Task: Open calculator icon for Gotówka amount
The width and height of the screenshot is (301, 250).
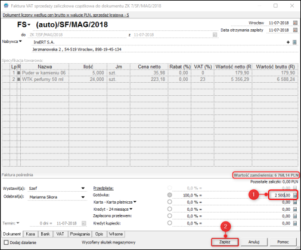Action: (x=295, y=195)
